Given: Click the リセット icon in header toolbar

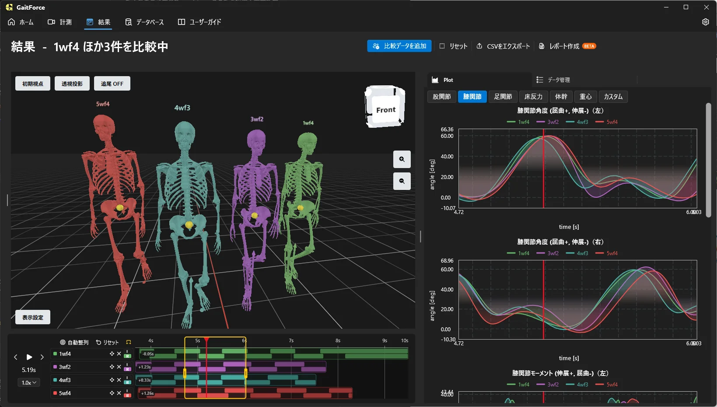Looking at the screenshot, I should pos(442,46).
